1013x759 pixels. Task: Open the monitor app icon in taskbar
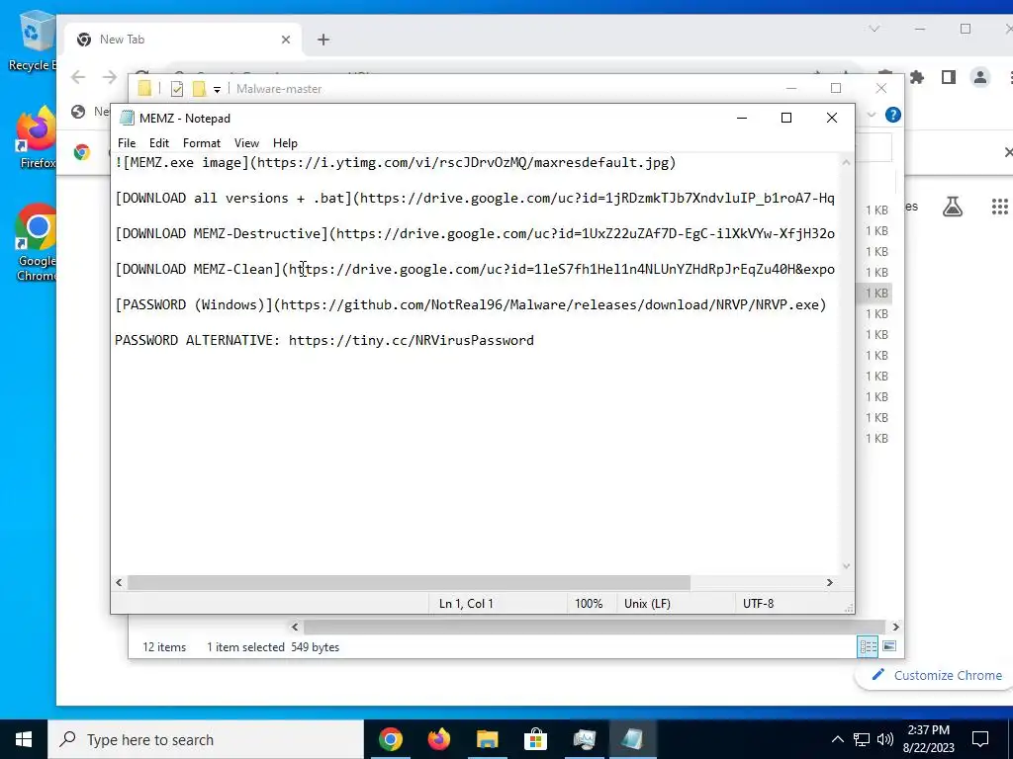[x=584, y=739]
